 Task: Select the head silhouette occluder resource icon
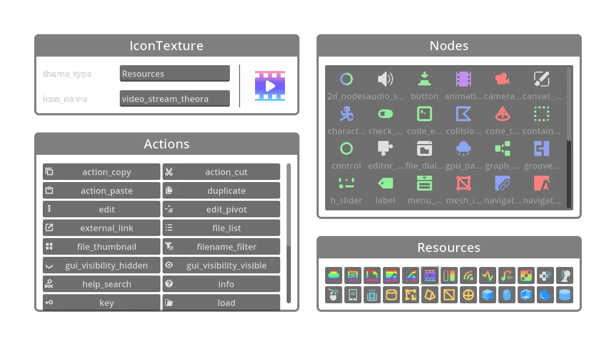pyautogui.click(x=565, y=276)
